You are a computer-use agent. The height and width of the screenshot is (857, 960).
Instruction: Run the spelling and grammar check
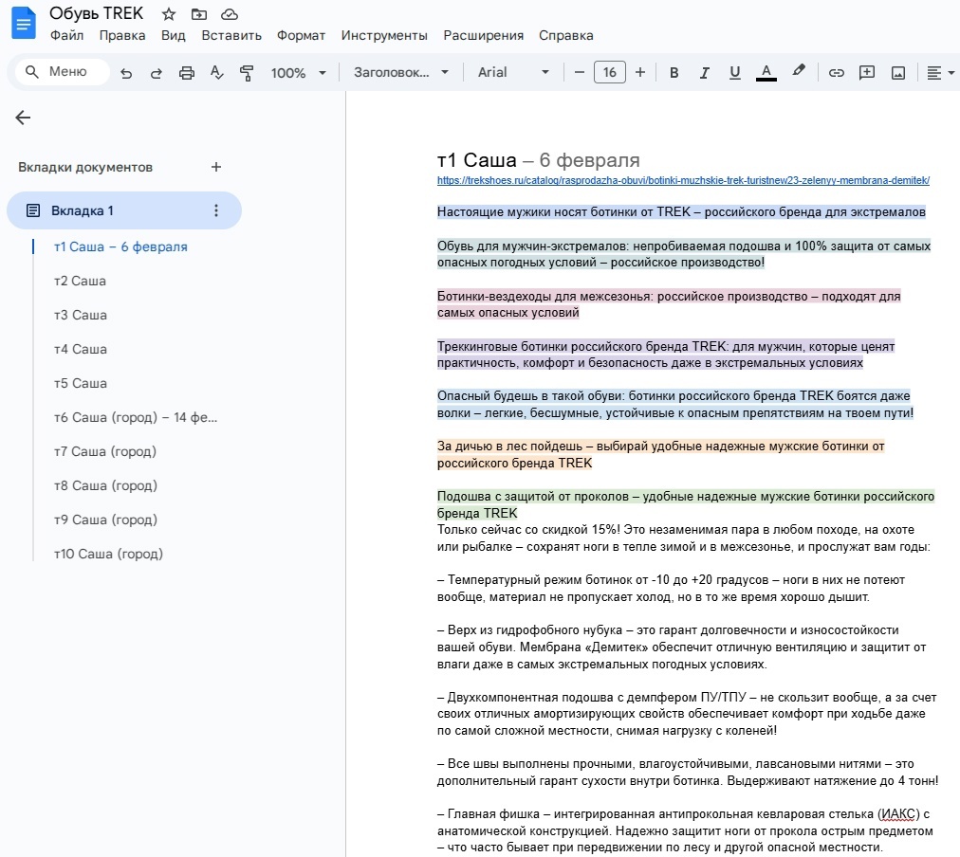216,73
